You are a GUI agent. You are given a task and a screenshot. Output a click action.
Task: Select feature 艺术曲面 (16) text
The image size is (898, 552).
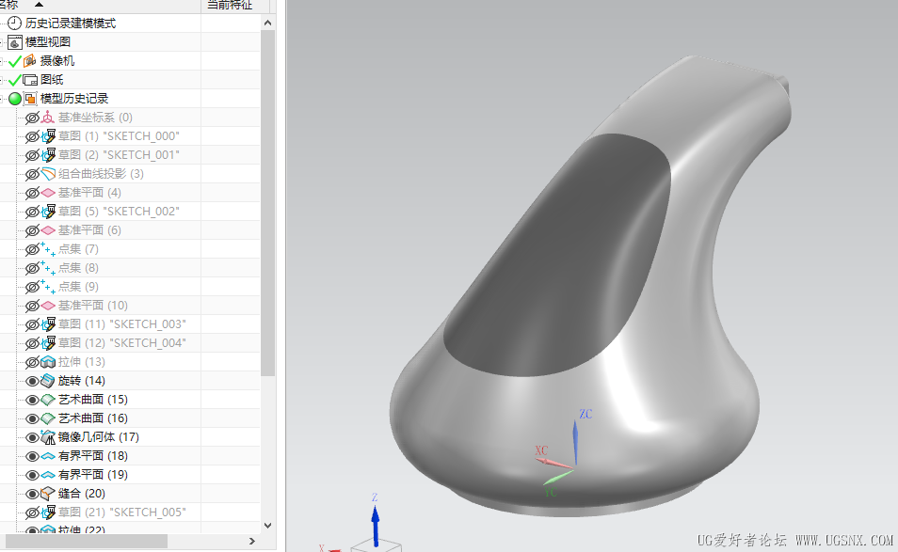[93, 418]
